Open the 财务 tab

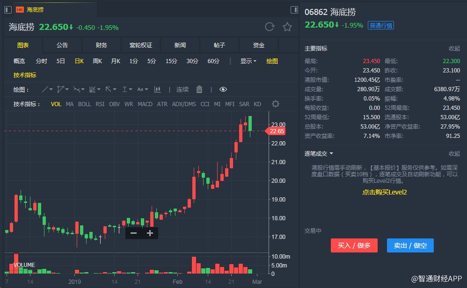click(101, 45)
